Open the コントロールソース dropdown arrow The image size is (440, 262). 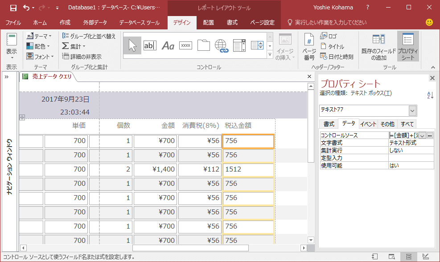tap(422, 135)
